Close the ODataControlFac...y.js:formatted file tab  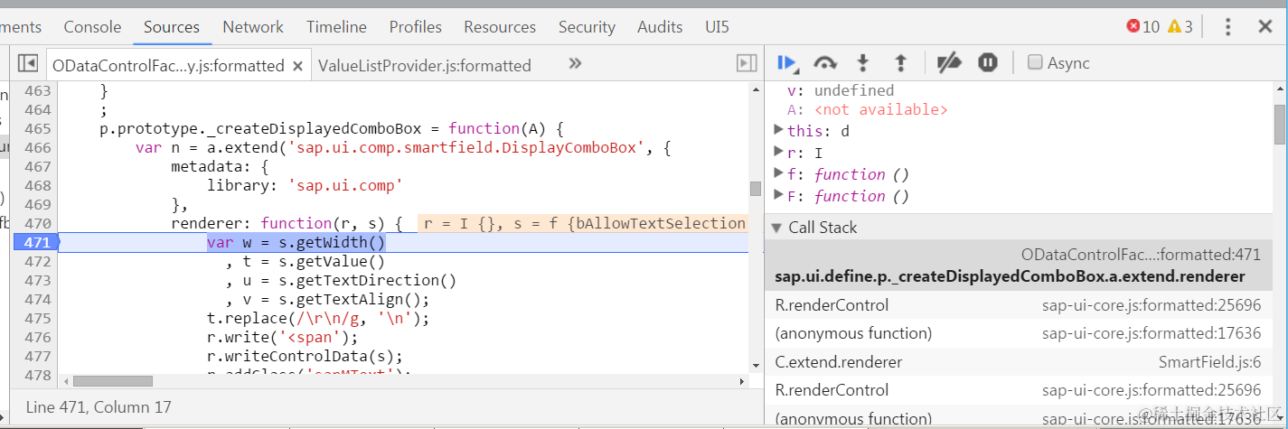coord(297,65)
